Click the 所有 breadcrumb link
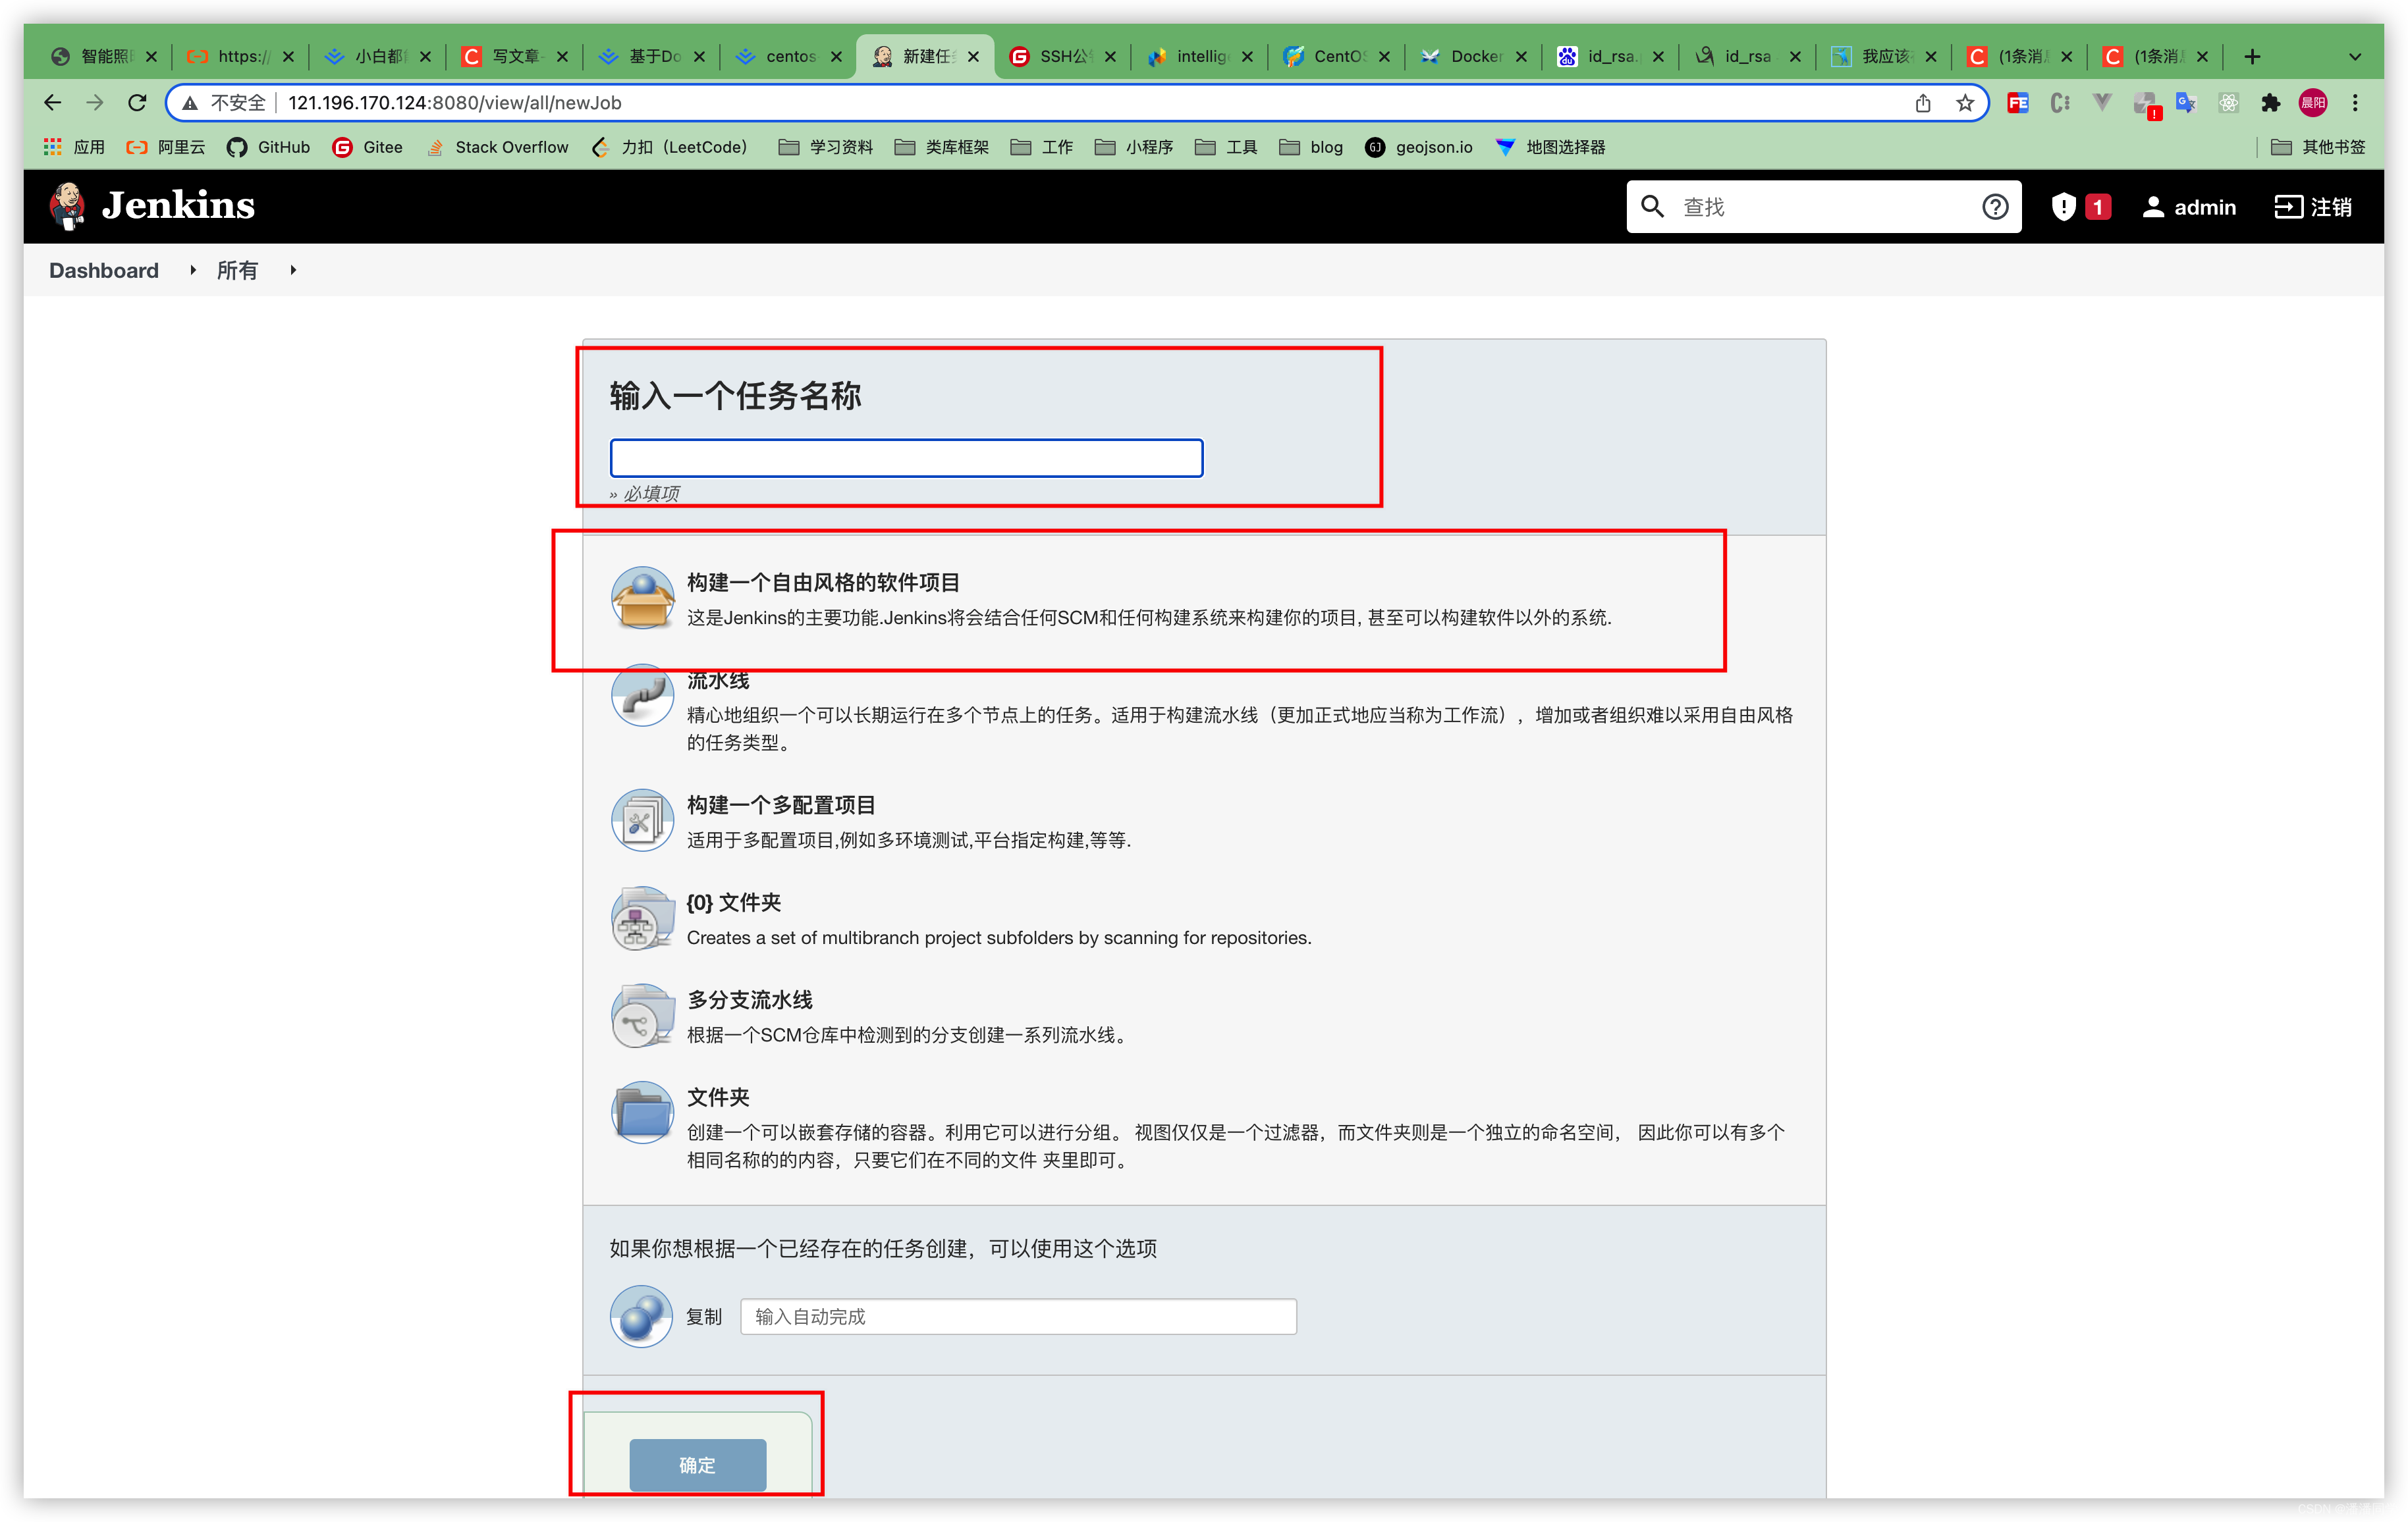This screenshot has width=2408, height=1522. tap(237, 270)
